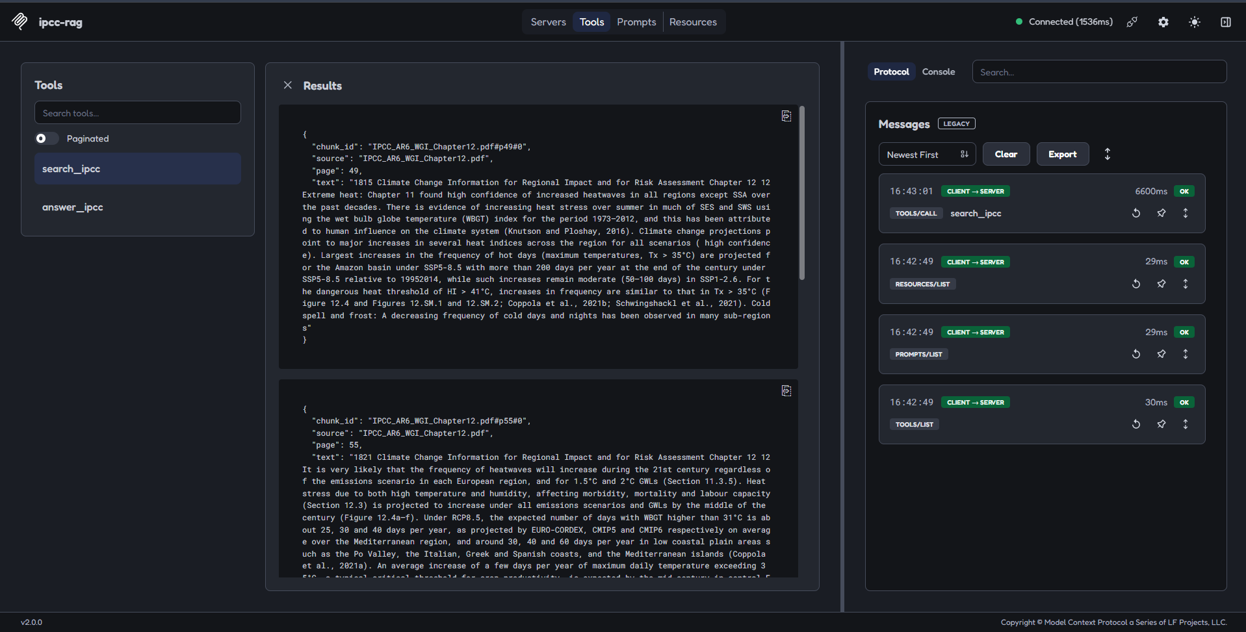The width and height of the screenshot is (1246, 632).
Task: Pin the prompts/list message
Action: coord(1162,354)
